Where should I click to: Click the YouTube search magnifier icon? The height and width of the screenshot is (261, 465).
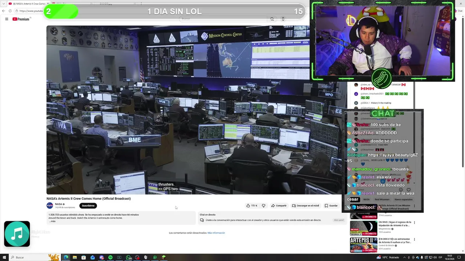click(272, 19)
